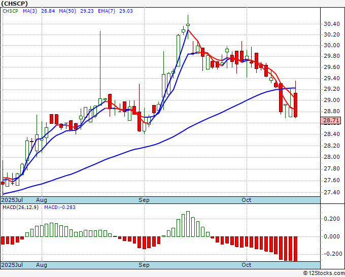Click the final red MACD histogram bar
The width and height of the screenshot is (345, 277).
[295, 249]
